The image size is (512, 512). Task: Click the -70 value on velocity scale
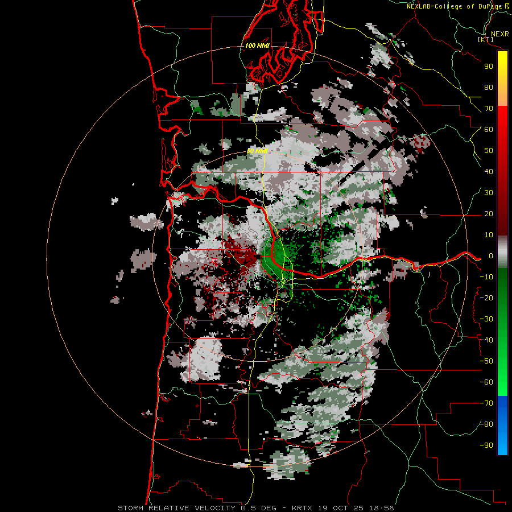486,403
